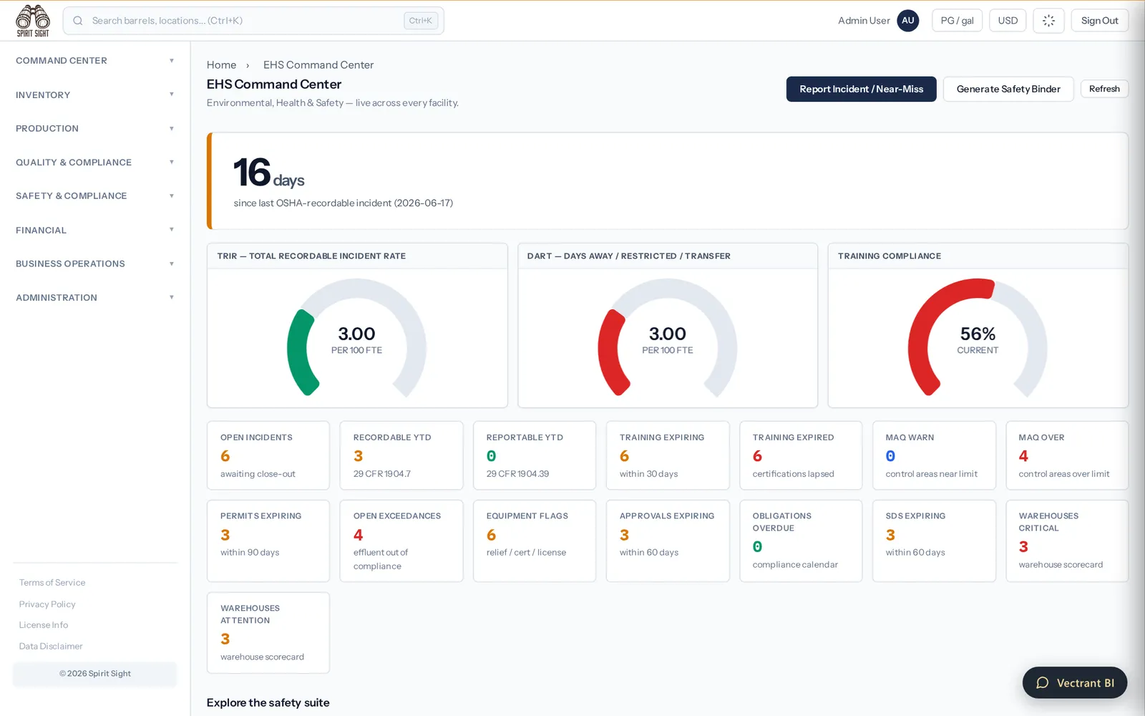Toggle the theme sun icon button
This screenshot has width=1145, height=716.
1048,21
